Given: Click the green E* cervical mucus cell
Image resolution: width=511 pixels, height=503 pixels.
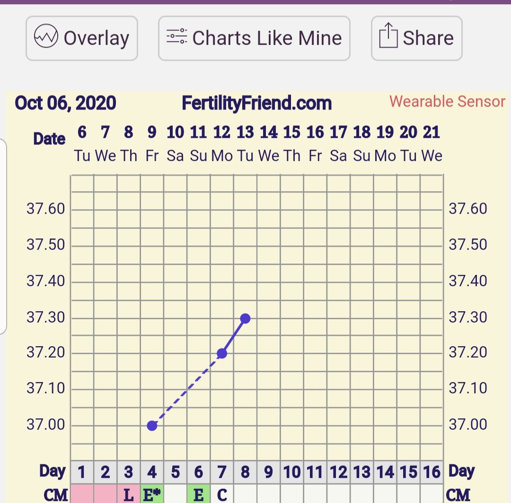Looking at the screenshot, I should click(x=152, y=494).
